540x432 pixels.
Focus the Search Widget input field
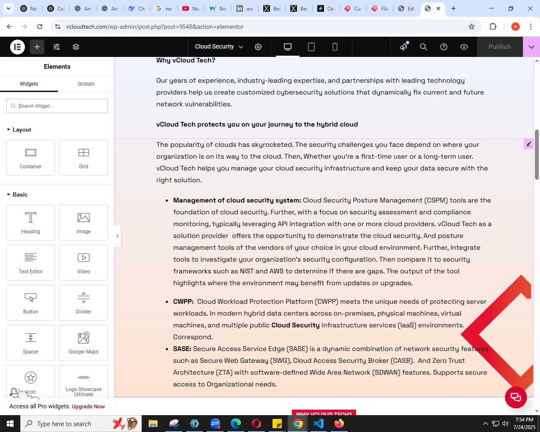click(57, 106)
